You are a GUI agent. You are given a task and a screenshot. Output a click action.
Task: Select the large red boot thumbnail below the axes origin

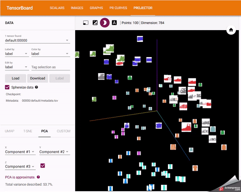pyautogui.click(x=186, y=127)
